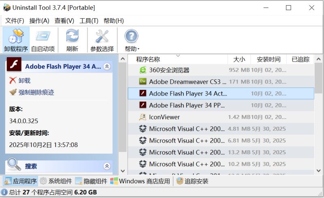Click Flash Player 34 Act... icon

tap(143, 93)
